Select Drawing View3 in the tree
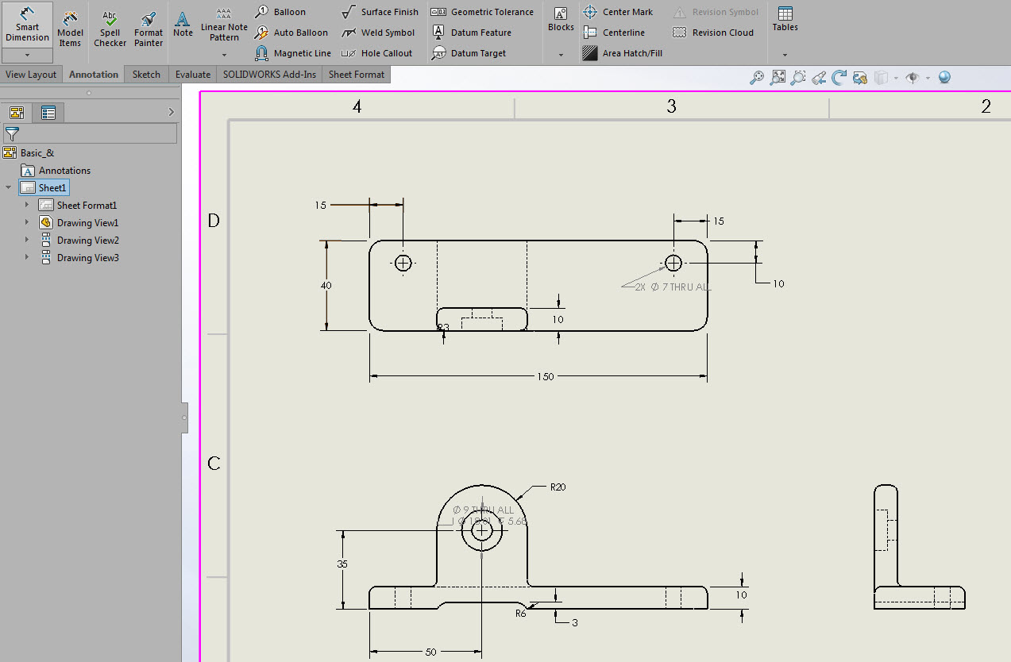Image resolution: width=1011 pixels, height=662 pixels. [x=79, y=257]
